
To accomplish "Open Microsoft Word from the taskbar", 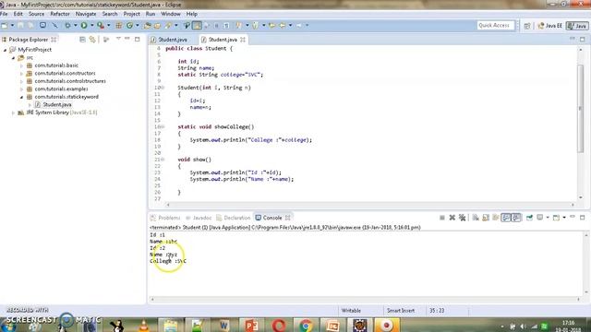I will pos(223,325).
